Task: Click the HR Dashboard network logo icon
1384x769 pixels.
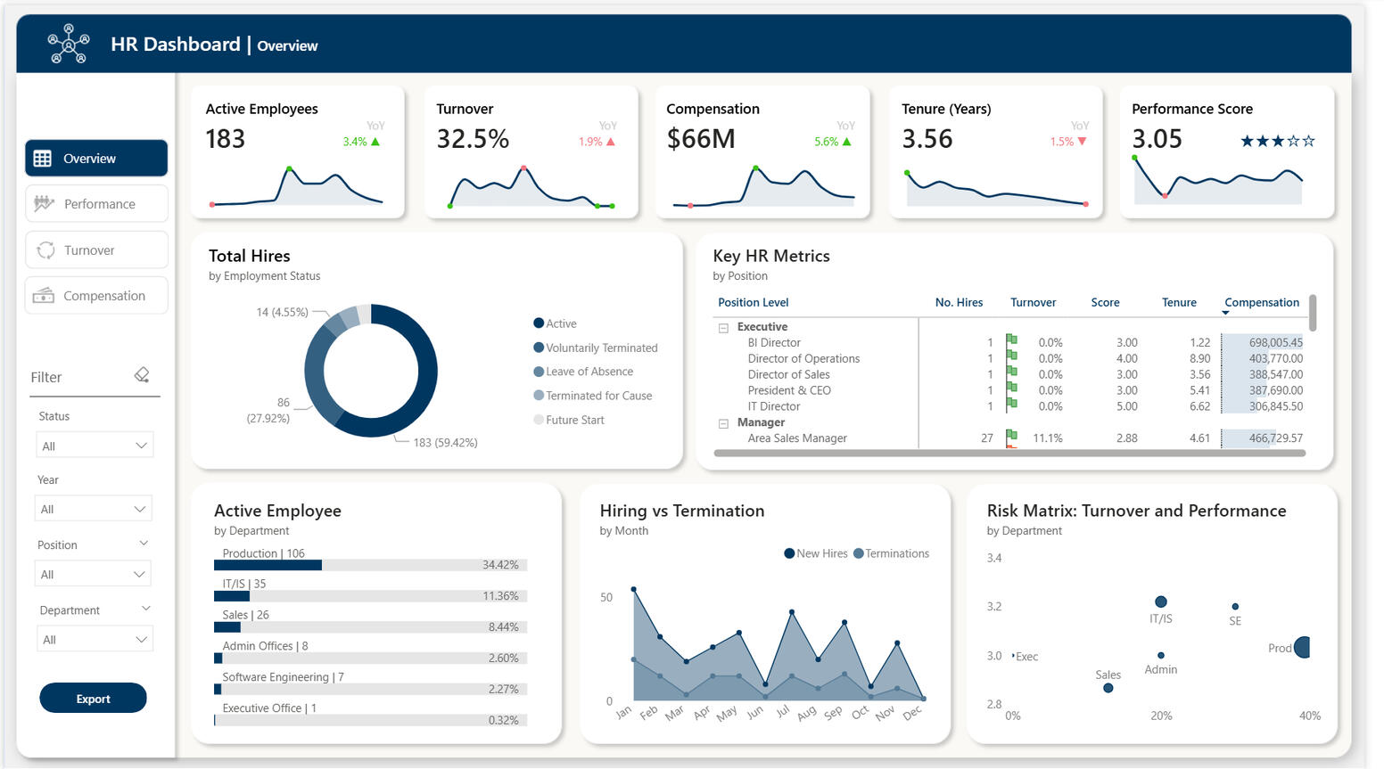Action: click(69, 44)
